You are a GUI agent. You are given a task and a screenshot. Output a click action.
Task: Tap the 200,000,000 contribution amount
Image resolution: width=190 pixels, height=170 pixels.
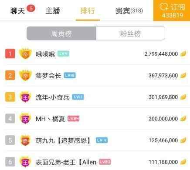click(163, 119)
